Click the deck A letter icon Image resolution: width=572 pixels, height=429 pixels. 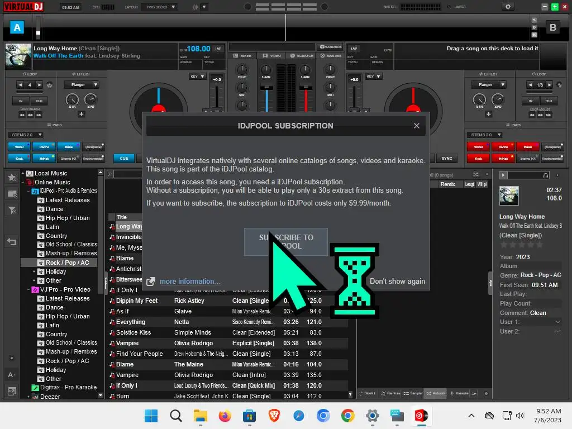point(17,27)
